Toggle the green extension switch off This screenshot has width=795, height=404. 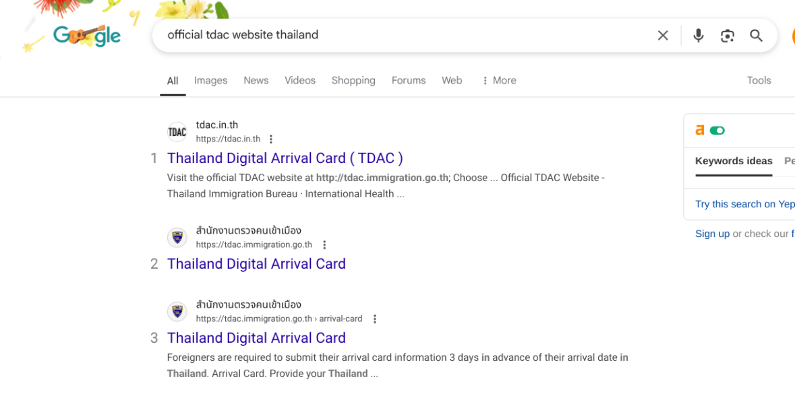click(717, 131)
